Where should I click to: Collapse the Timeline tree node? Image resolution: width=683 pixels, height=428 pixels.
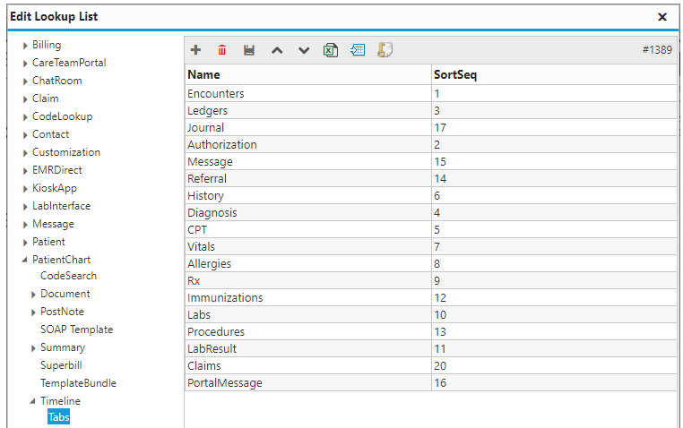coord(32,401)
